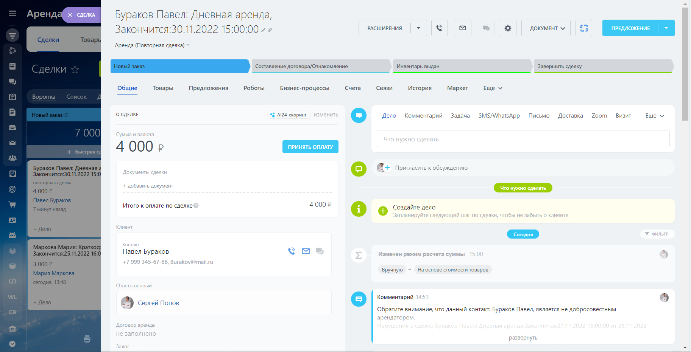Image resolution: width=691 pixels, height=352 pixels.
Task: Switch to the Товары tab
Action: pos(163,88)
